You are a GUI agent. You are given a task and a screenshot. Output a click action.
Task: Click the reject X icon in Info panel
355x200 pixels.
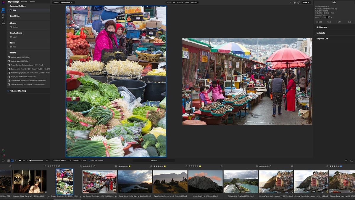tap(332, 17)
